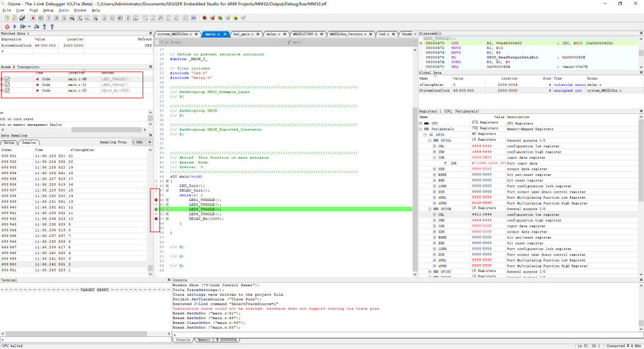
Task: Open the Tools menu
Action: point(64,10)
